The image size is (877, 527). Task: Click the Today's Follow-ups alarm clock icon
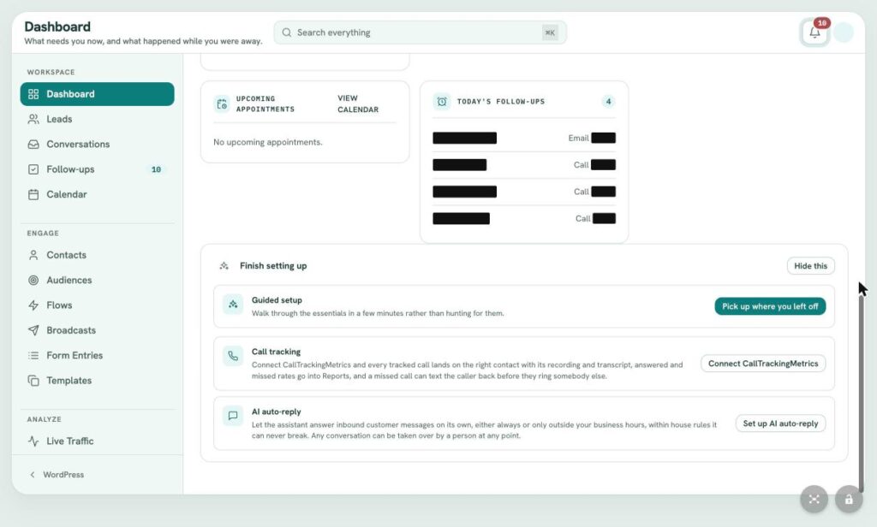pos(442,102)
